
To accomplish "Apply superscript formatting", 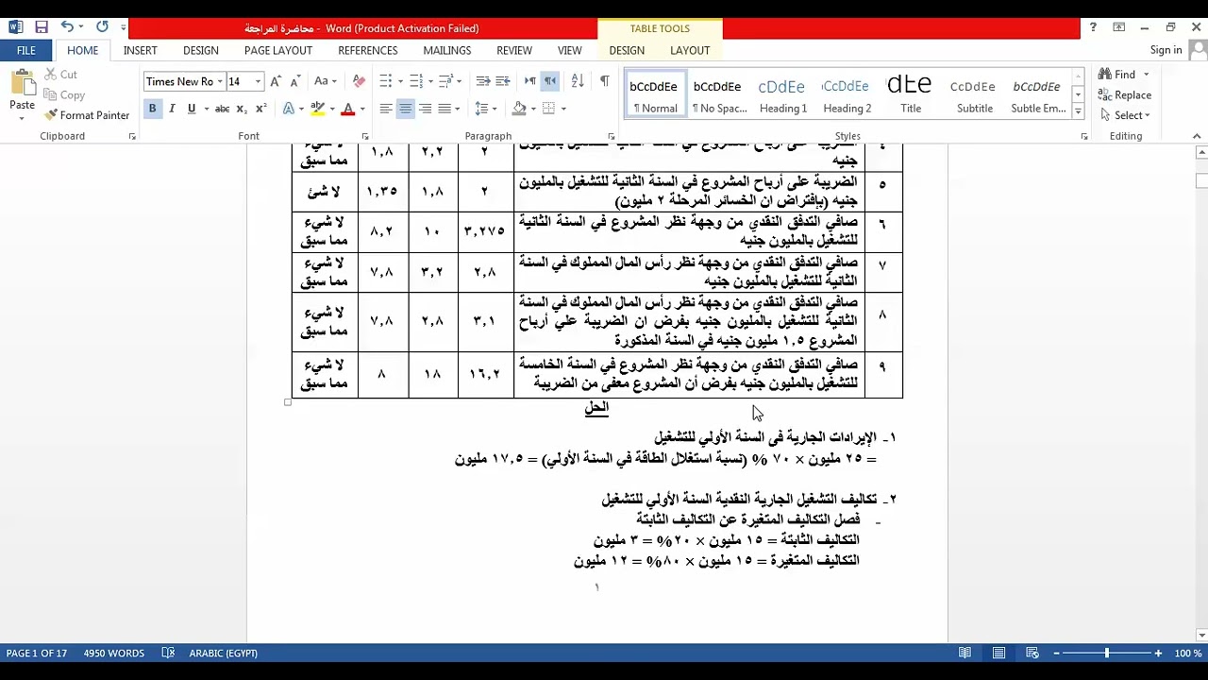I will (x=261, y=109).
